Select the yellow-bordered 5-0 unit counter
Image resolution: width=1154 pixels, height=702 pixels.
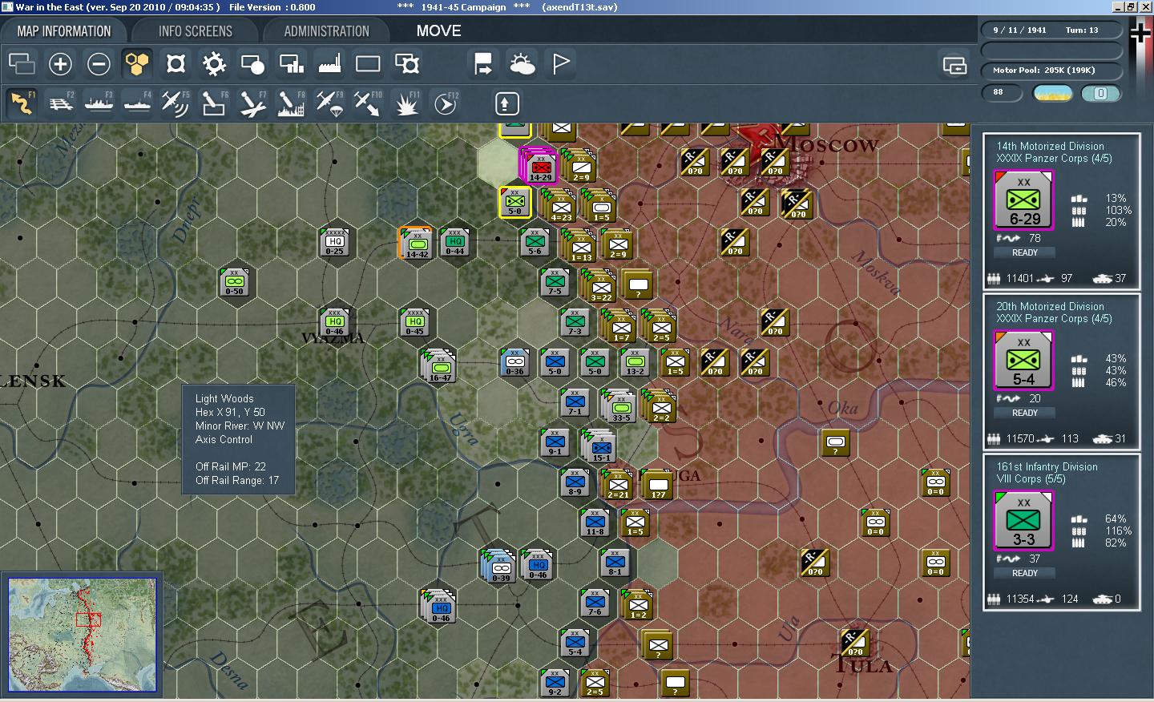(x=515, y=203)
